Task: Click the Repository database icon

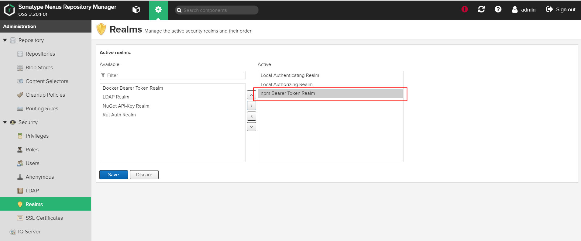Action: pyautogui.click(x=13, y=40)
